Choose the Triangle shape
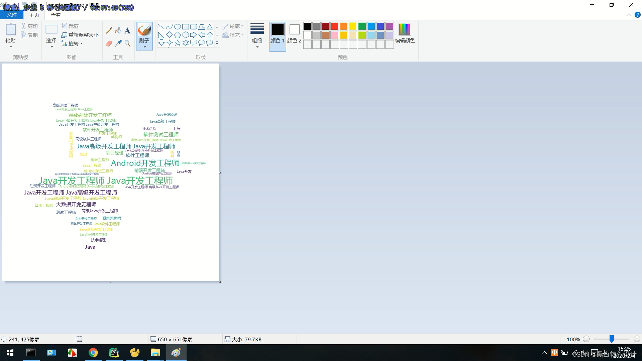The width and height of the screenshot is (642, 361). pos(210,27)
